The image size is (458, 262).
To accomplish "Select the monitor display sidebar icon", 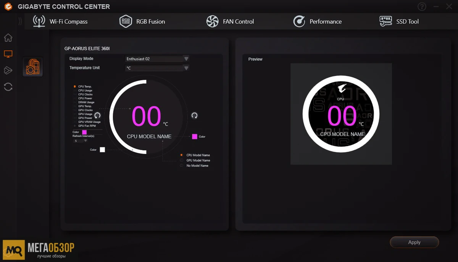I will 8,54.
